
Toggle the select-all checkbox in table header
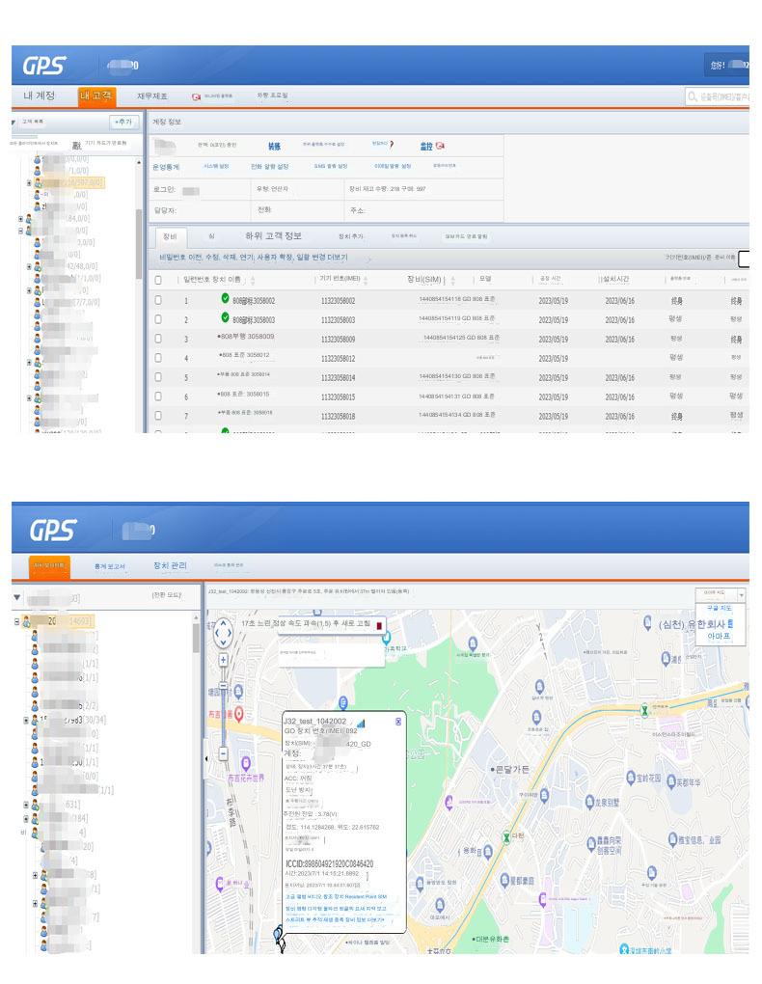158,279
